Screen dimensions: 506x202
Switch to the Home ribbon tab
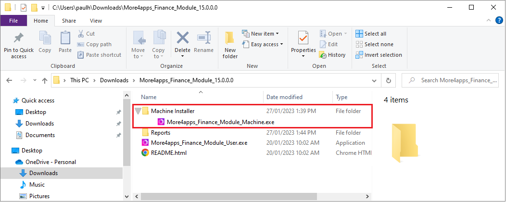[x=41, y=21]
